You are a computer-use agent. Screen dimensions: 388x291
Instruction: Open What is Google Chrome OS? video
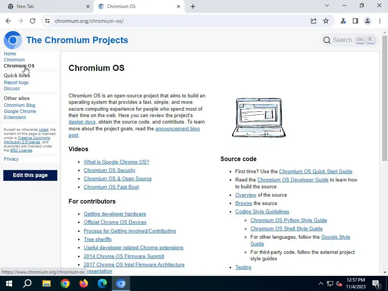click(x=116, y=162)
